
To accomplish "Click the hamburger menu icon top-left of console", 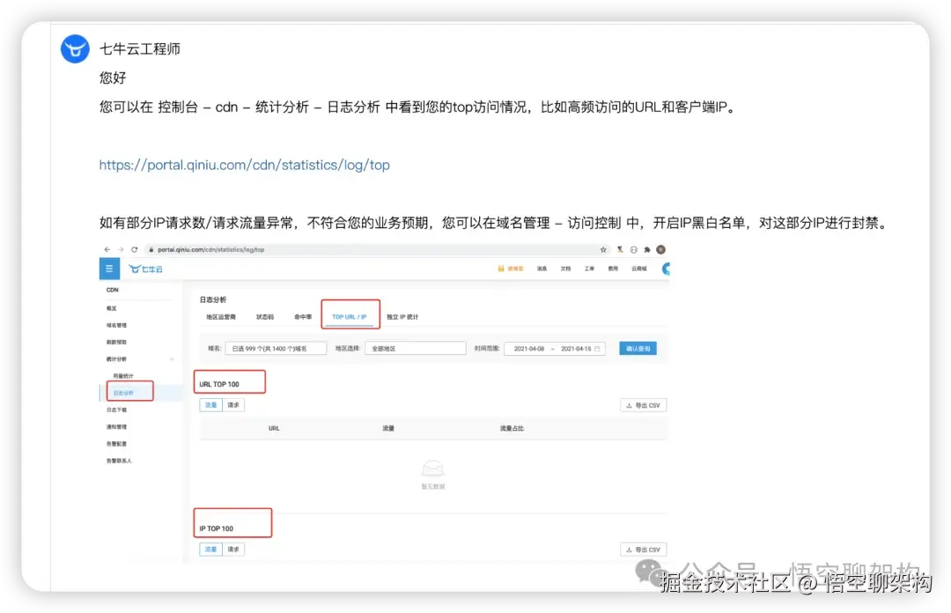I will click(108, 268).
